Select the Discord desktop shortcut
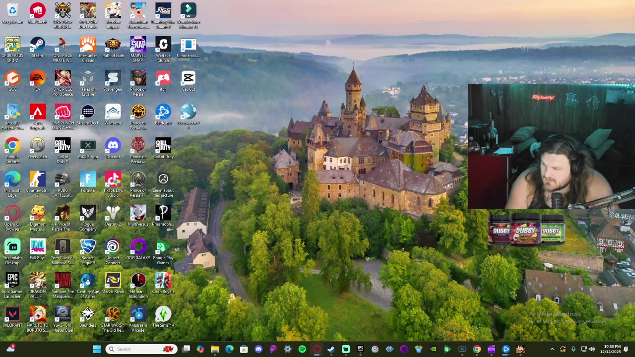Screen dimensions: 635x357 pos(113,149)
